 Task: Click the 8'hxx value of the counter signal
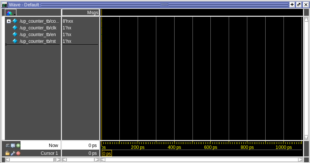pyautogui.click(x=68, y=21)
